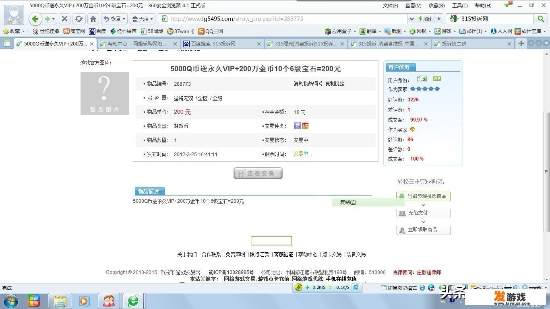
Task: Close the 5000Q币送永久VIP tab
Action: tap(92, 44)
